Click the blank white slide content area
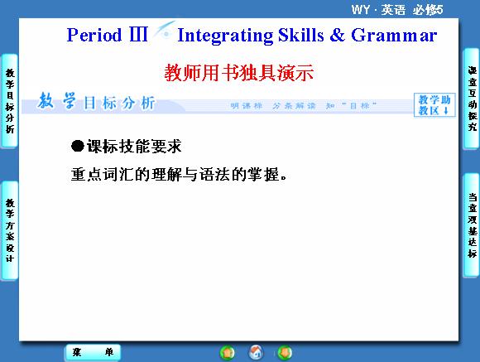Viewport: 480px width, 362px height. (x=239, y=261)
